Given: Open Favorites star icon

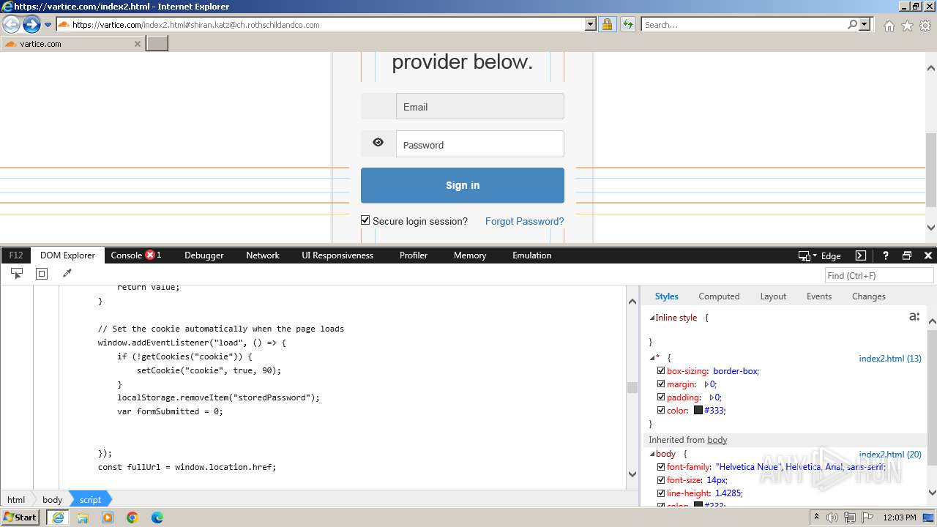Looking at the screenshot, I should (907, 26).
